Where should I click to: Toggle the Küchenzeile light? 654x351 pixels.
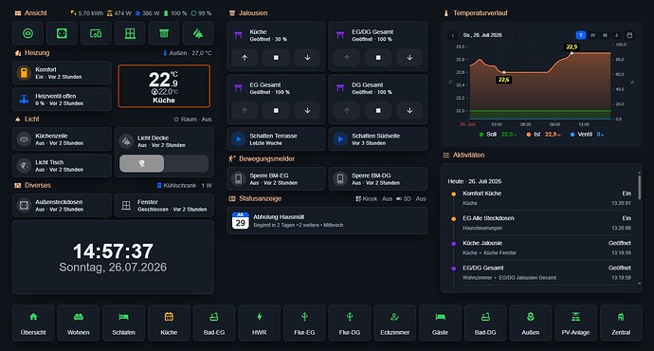click(62, 139)
